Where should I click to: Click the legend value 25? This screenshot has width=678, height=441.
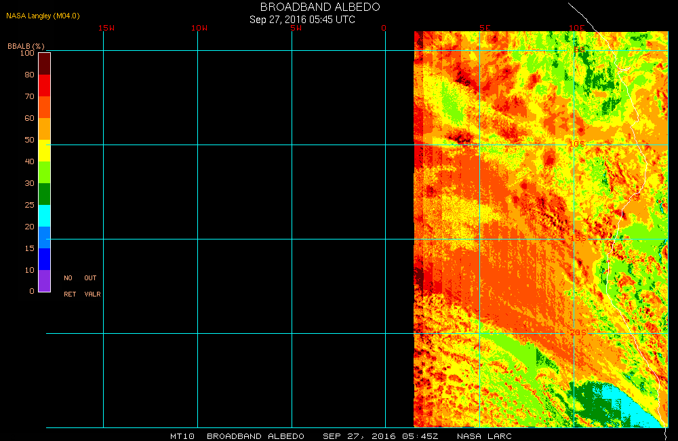[29, 205]
